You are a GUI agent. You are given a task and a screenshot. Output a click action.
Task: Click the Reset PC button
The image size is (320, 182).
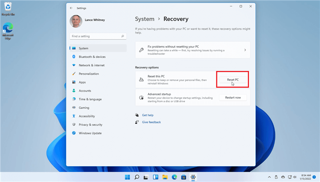point(232,80)
